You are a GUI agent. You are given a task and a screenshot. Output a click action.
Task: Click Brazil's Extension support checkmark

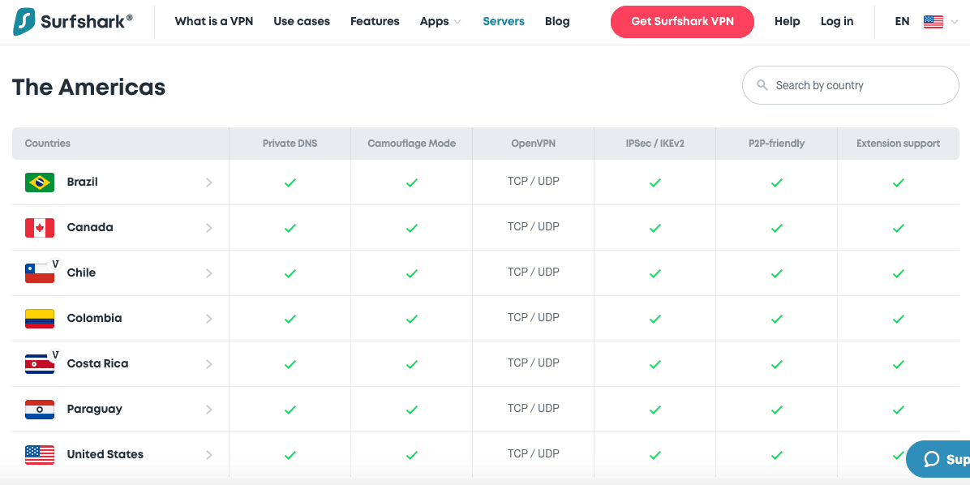pyautogui.click(x=899, y=182)
